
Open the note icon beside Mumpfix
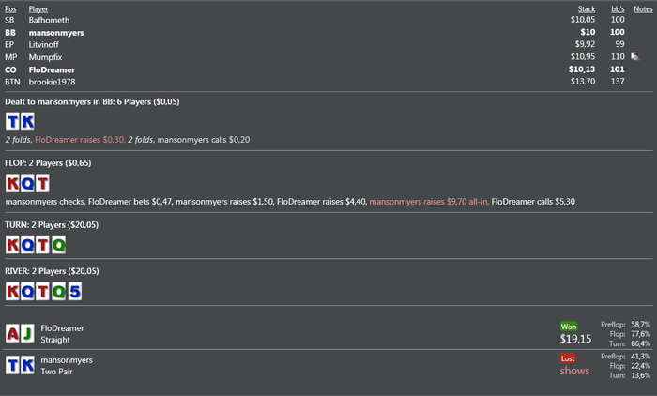(x=635, y=56)
